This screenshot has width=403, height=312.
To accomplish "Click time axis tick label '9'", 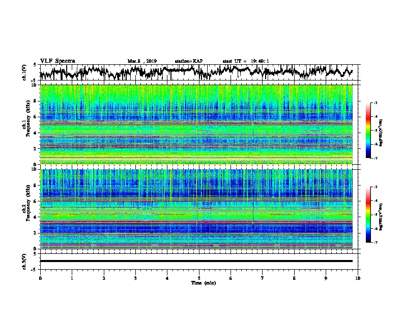I will tap(326, 278).
